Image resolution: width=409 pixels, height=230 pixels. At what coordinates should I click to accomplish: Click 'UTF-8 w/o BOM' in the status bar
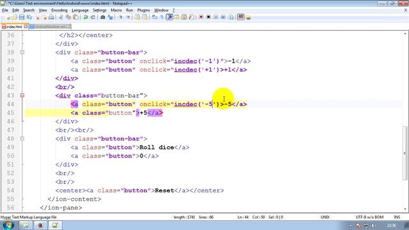[369, 217]
